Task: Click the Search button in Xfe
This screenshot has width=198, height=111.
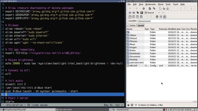Action: (149, 13)
